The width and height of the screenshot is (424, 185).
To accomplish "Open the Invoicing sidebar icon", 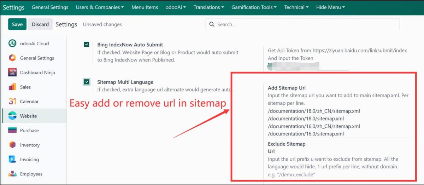I will tap(12, 160).
